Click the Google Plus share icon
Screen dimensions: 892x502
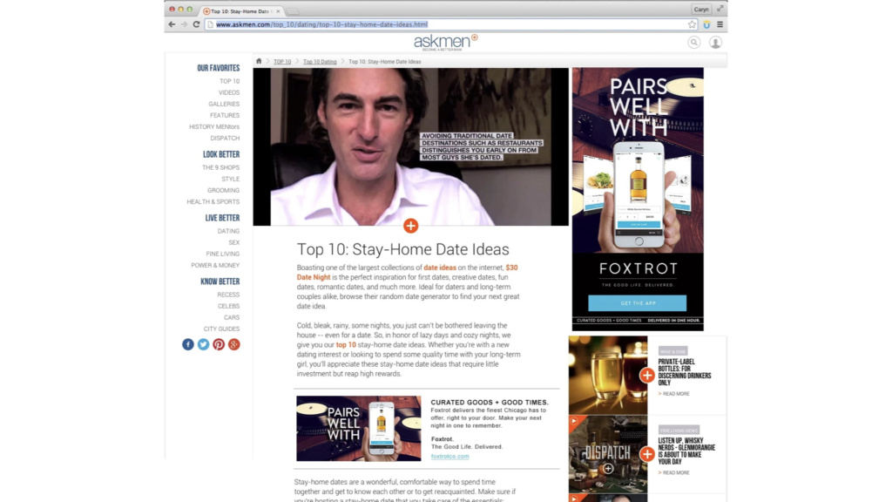pyautogui.click(x=233, y=344)
